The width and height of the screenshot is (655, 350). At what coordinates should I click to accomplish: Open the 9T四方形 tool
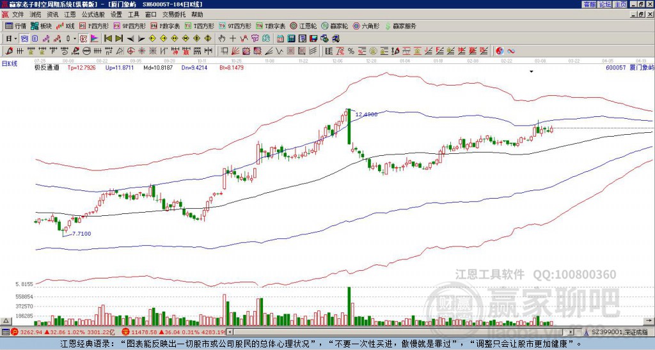pyautogui.click(x=235, y=26)
